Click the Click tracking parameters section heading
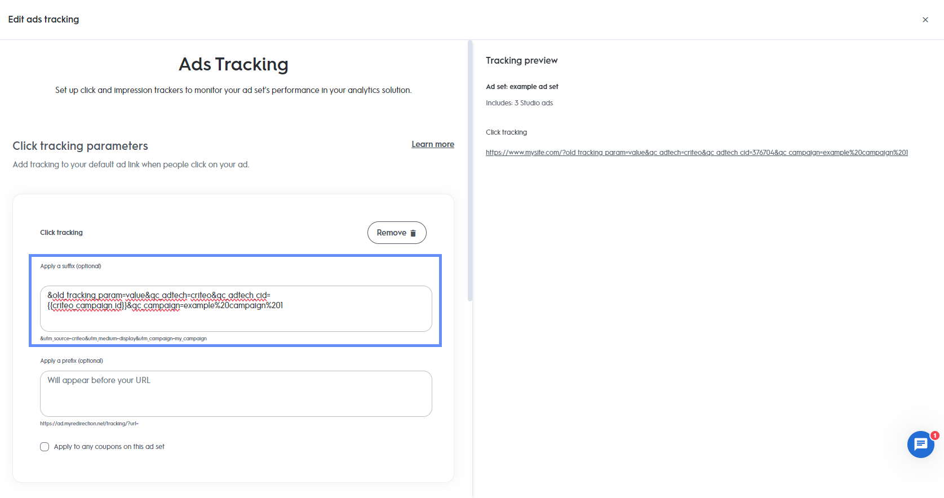This screenshot has width=944, height=498. coord(80,145)
